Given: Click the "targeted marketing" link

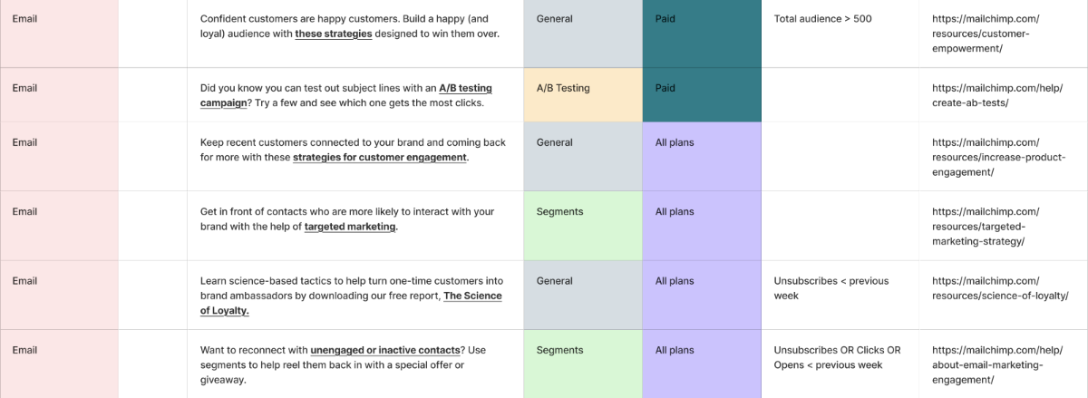Looking at the screenshot, I should [350, 227].
